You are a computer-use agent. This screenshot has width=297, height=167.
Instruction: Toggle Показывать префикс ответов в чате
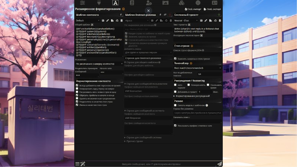pos(175,125)
